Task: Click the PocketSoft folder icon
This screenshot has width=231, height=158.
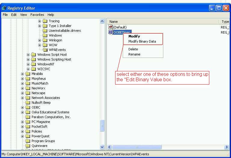Action: point(28,127)
